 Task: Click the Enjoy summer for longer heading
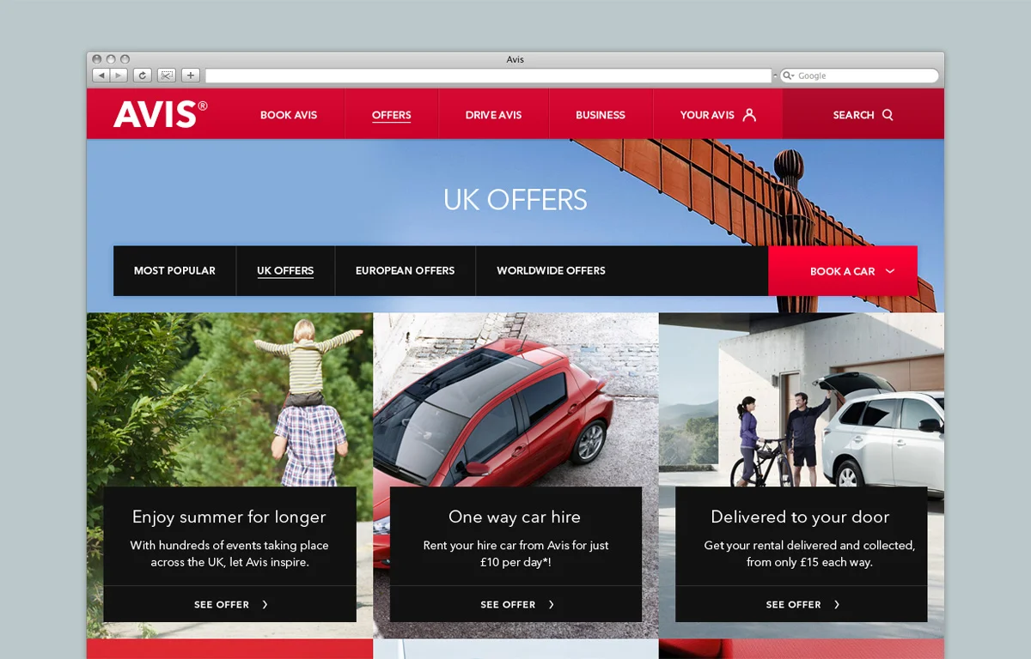229,517
